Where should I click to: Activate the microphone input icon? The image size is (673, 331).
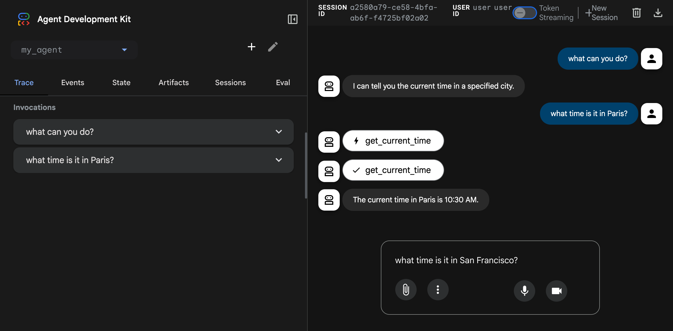pyautogui.click(x=524, y=291)
